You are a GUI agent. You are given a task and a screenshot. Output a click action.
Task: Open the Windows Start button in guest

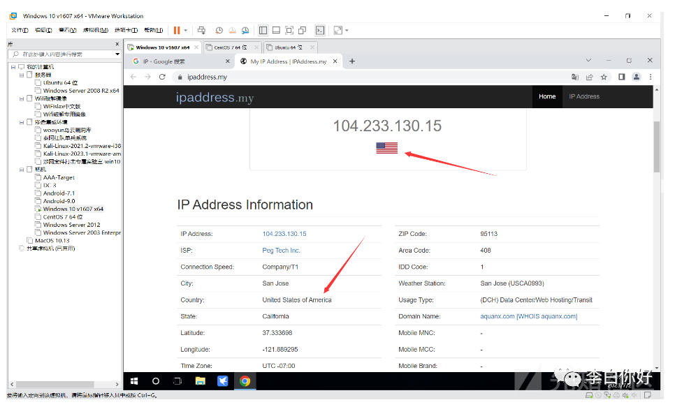coord(134,381)
